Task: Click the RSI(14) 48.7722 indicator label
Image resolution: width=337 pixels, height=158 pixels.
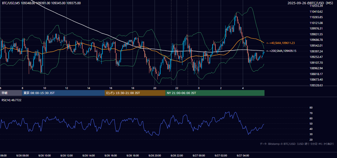Action: coord(12,100)
